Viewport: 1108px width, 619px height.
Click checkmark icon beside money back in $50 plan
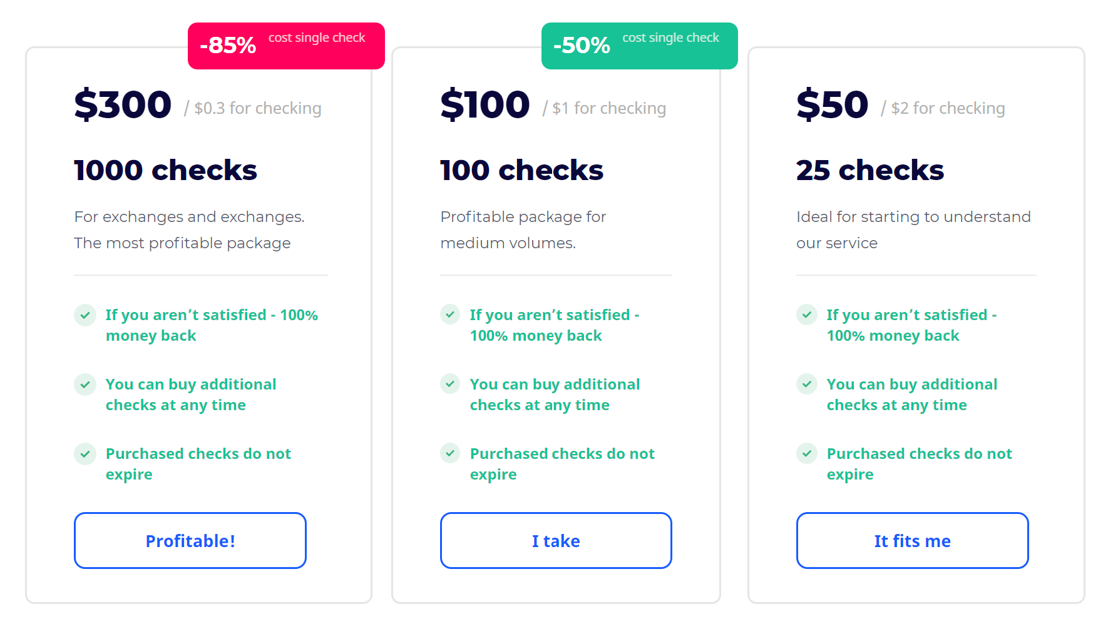[807, 315]
